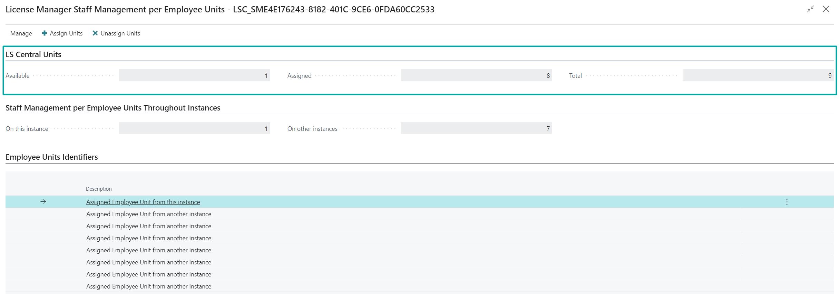
Task: Click the Total field label
Action: click(575, 76)
